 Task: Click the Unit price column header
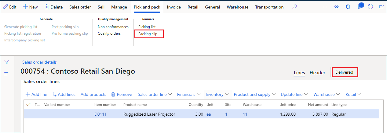click(287, 105)
